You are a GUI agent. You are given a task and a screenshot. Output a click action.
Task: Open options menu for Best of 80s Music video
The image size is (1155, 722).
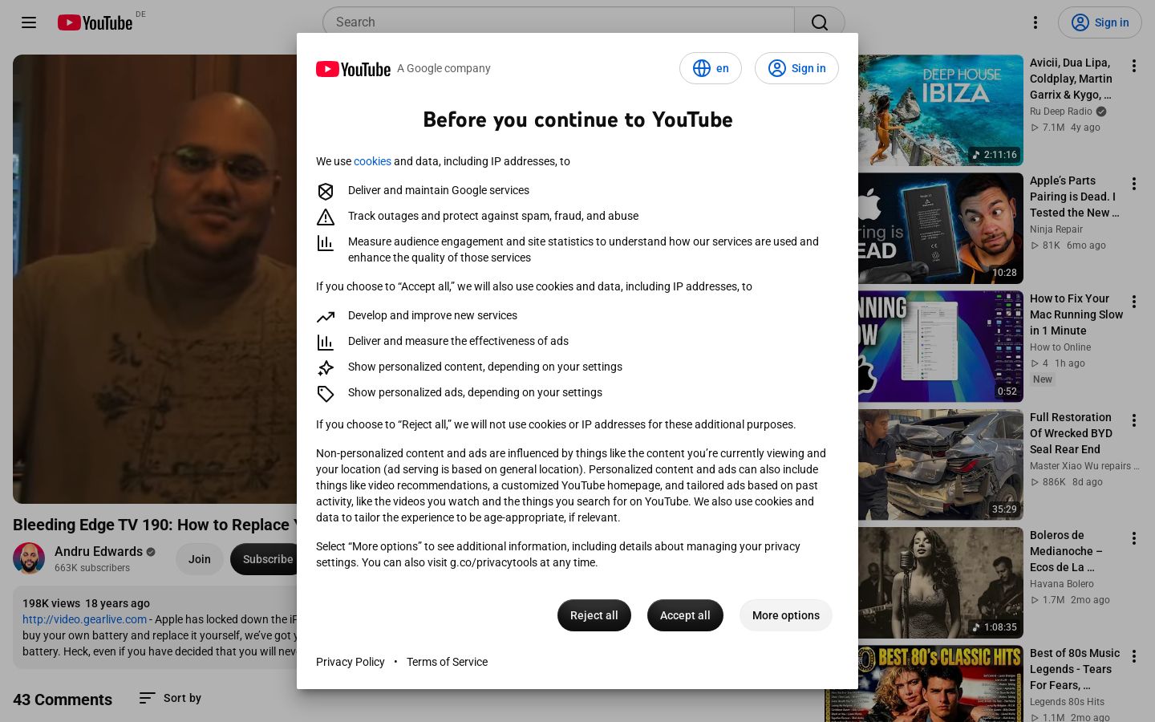[x=1134, y=656]
